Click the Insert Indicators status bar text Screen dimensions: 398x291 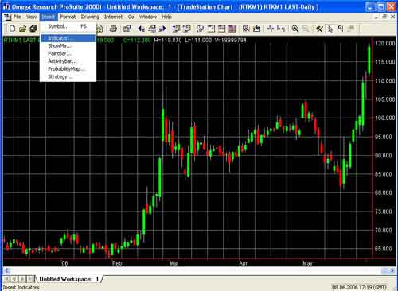tap(21, 287)
